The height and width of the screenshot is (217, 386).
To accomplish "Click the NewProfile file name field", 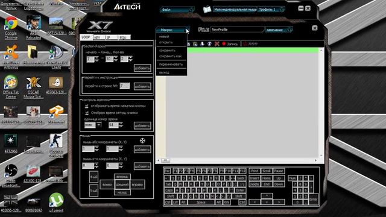I will coord(237,30).
